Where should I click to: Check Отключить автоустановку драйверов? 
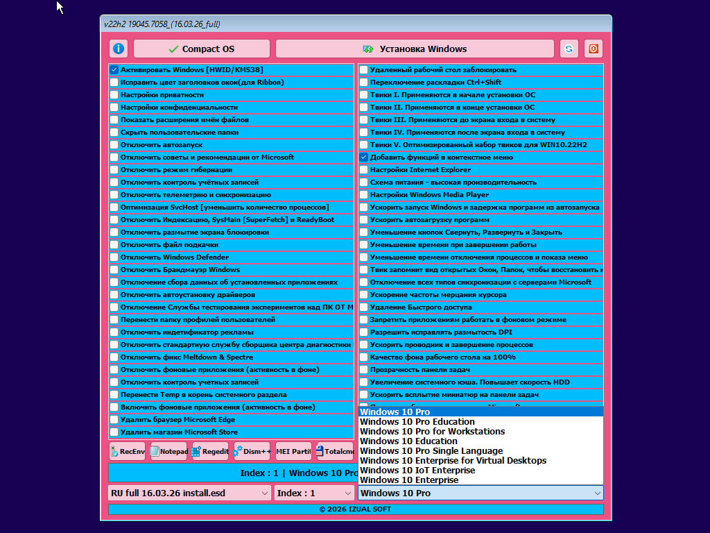click(114, 294)
